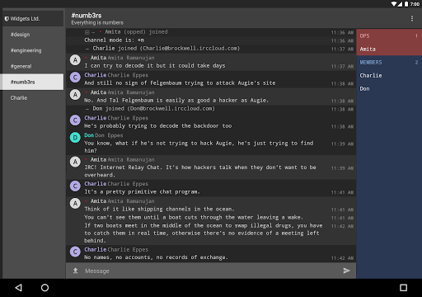Select Amita in the ops list
This screenshot has height=297, width=422.
coord(389,49)
